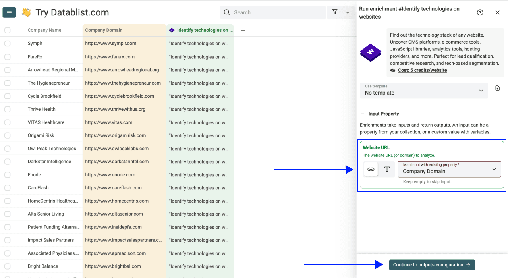Close the enrichment panel
Image resolution: width=508 pixels, height=278 pixels.
(x=497, y=12)
